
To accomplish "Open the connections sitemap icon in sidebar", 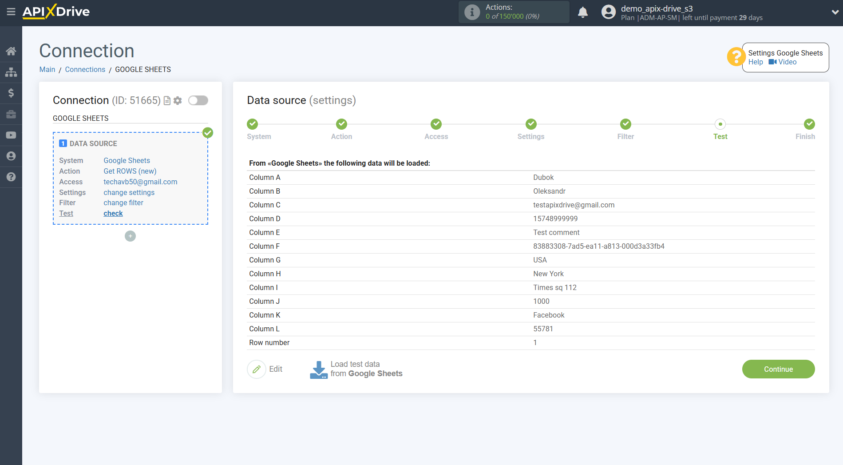I will click(11, 72).
